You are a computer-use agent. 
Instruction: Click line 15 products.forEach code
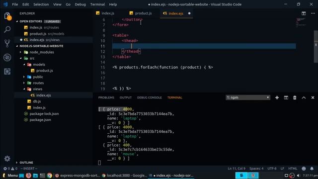click(162, 67)
